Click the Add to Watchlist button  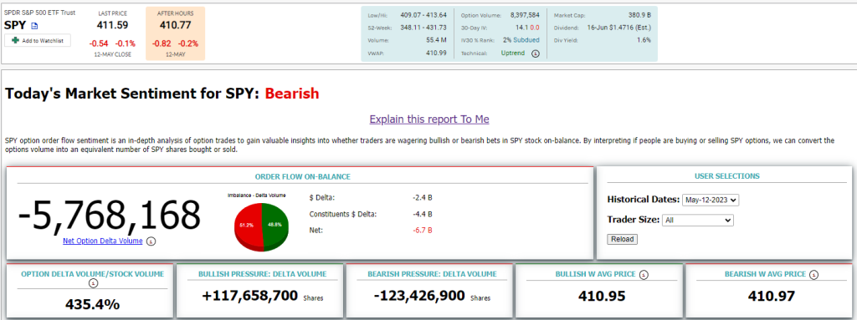tap(38, 40)
